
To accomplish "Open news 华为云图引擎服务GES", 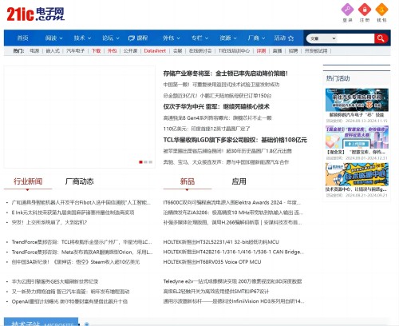I will coord(55,281).
